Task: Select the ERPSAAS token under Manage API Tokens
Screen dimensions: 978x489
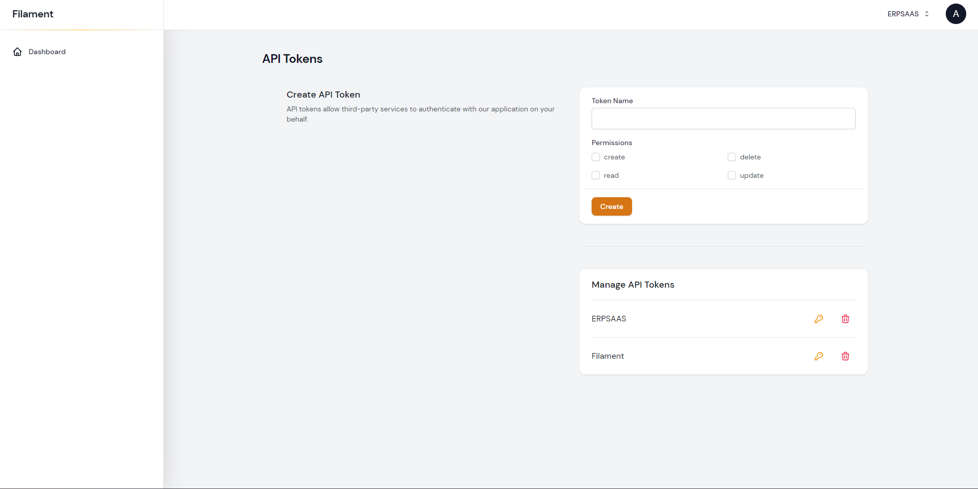Action: coord(608,318)
